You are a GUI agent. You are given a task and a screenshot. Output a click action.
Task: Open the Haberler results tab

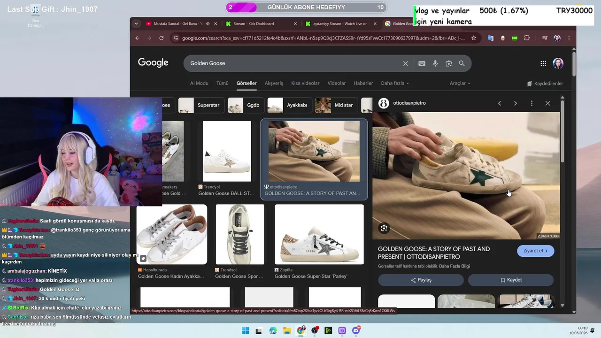coord(363,83)
